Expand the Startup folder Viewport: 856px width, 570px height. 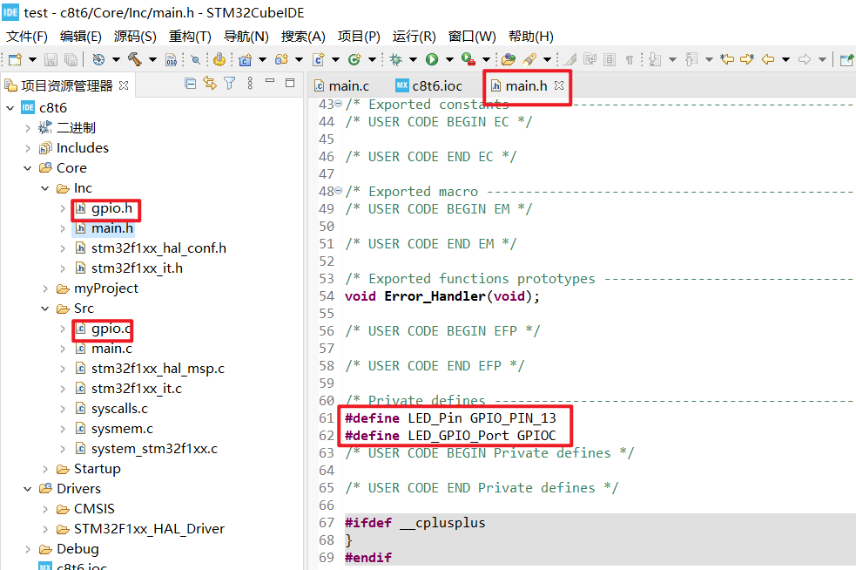pos(45,469)
